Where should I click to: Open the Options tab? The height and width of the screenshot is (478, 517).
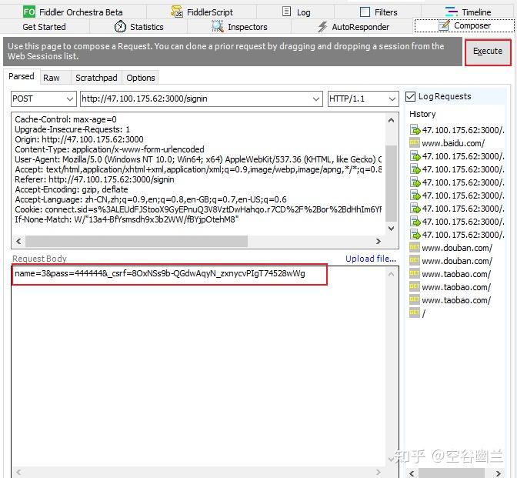pos(141,78)
